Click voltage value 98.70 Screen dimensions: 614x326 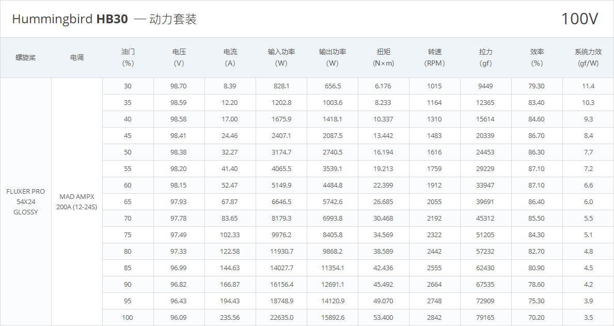tap(179, 86)
